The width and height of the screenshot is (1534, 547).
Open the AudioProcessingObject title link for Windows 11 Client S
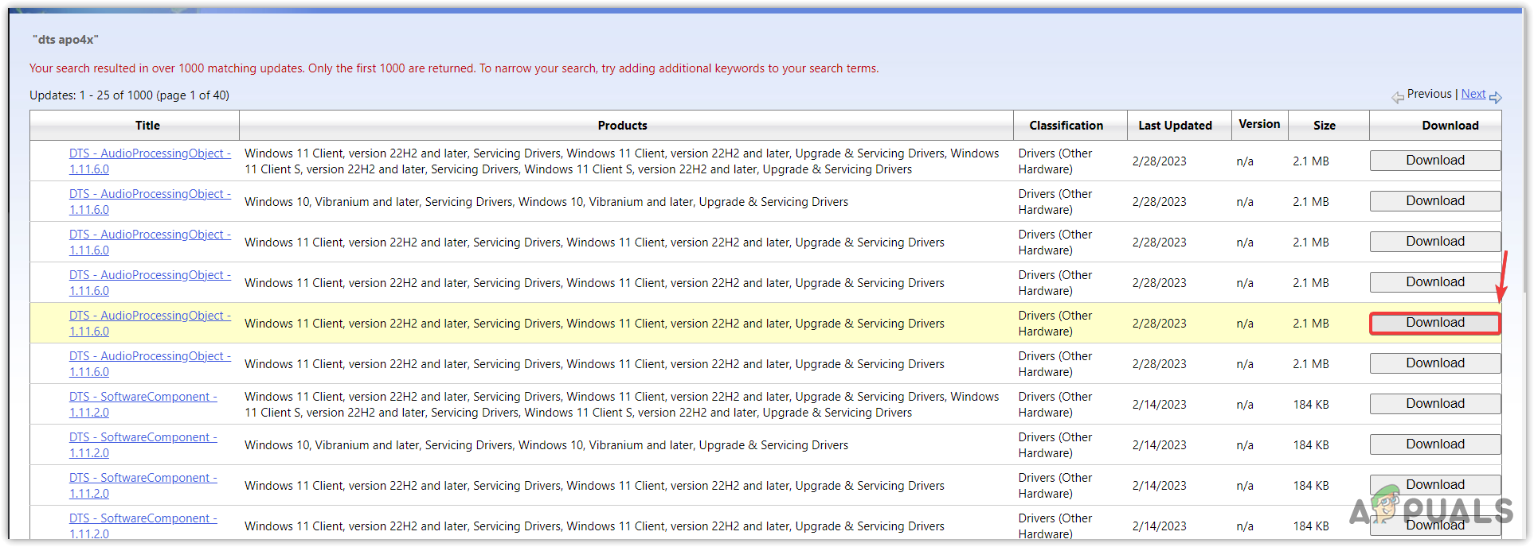(150, 161)
